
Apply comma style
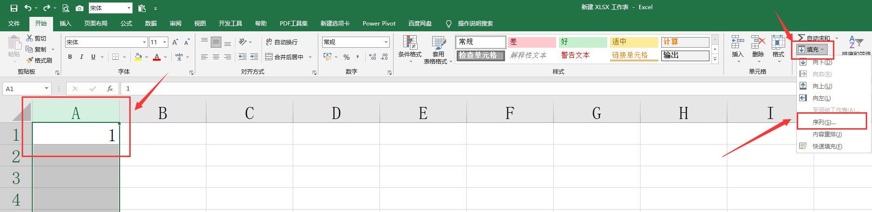(x=357, y=57)
